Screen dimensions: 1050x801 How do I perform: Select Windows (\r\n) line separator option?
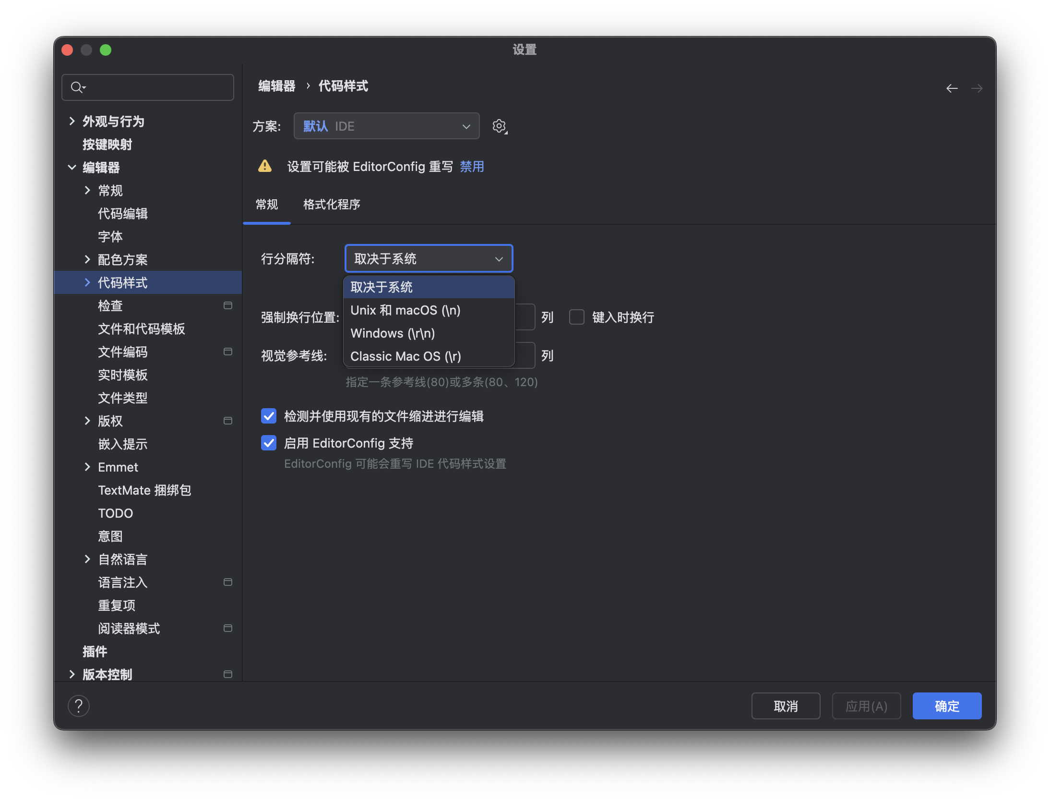393,333
